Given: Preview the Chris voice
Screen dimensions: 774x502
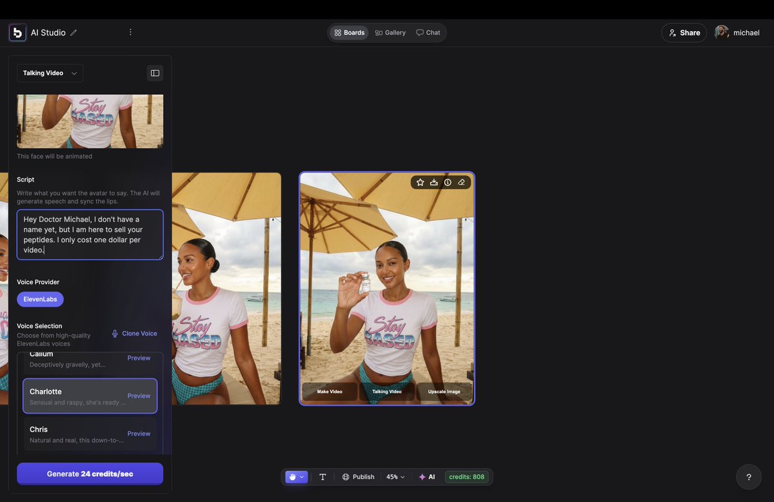Looking at the screenshot, I should pyautogui.click(x=139, y=434).
